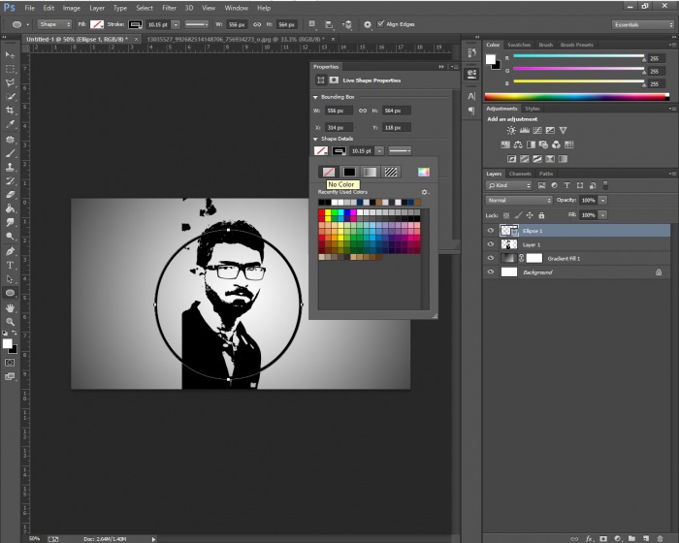Click the bounding box width field
The height and width of the screenshot is (543, 679).
coord(339,111)
